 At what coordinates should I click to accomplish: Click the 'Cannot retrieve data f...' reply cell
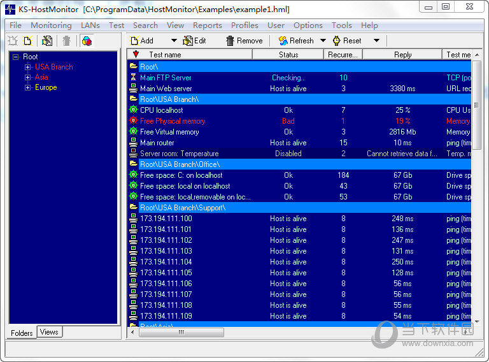point(402,153)
